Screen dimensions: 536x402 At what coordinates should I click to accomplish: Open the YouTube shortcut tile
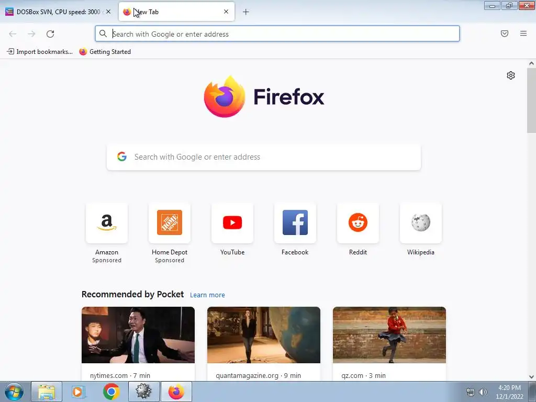232,223
